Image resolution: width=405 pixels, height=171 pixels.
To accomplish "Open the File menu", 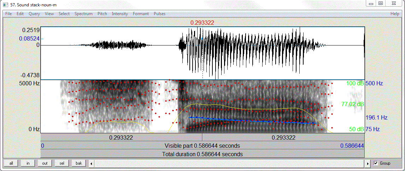I will (8, 14).
